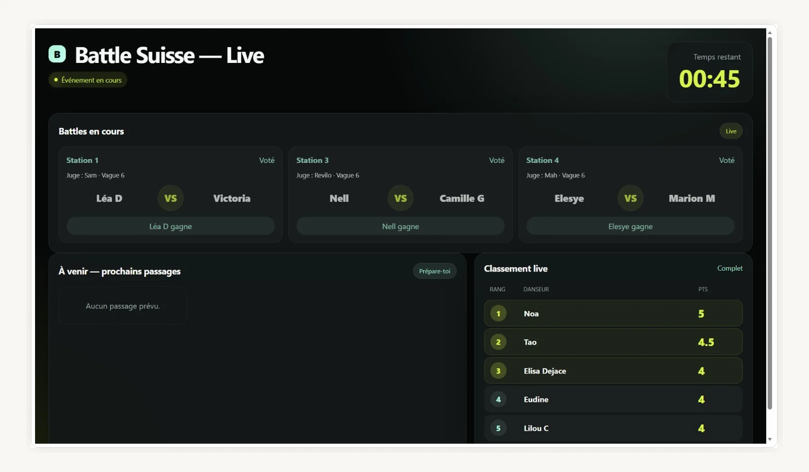Select dancer name Victoria
Viewport: 809px width, 472px height.
[x=231, y=198]
